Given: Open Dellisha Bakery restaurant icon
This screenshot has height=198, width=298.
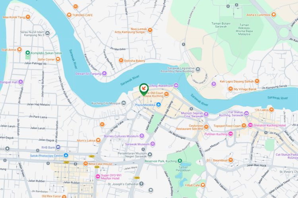Looking at the screenshot, I should (x=121, y=61).
